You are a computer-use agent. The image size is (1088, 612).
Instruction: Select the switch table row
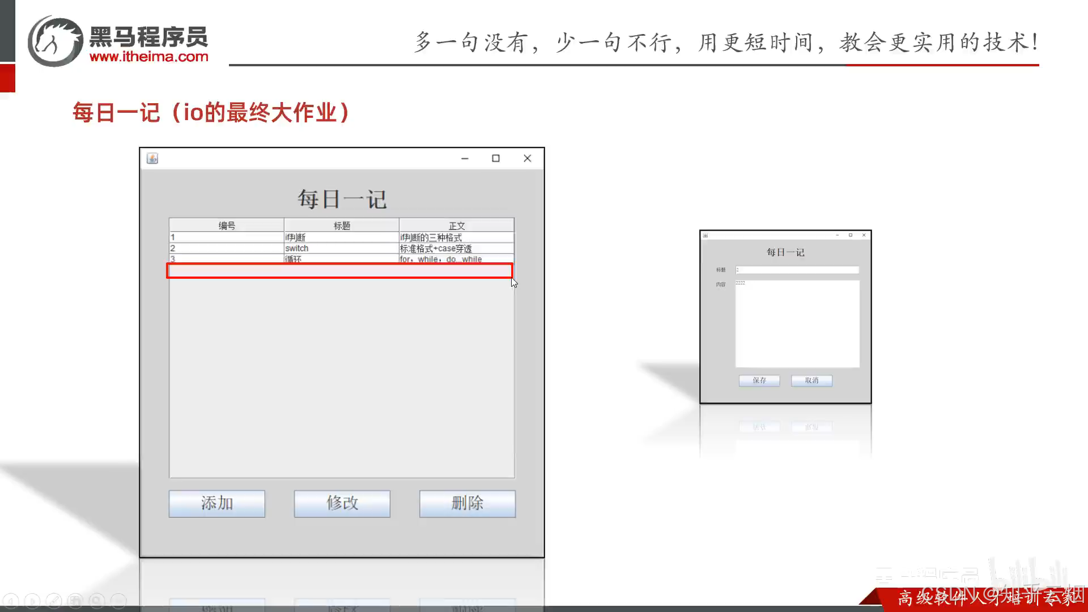342,248
